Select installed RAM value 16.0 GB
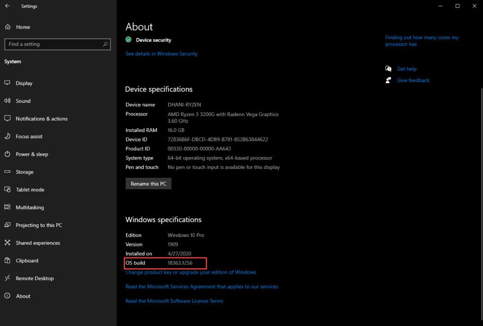Viewport: 483px width, 326px height. 176,130
